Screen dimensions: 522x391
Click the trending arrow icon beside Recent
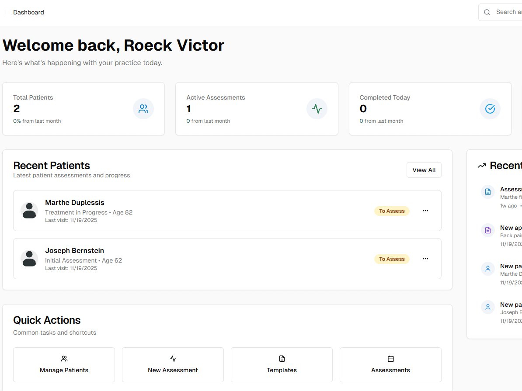(x=482, y=166)
